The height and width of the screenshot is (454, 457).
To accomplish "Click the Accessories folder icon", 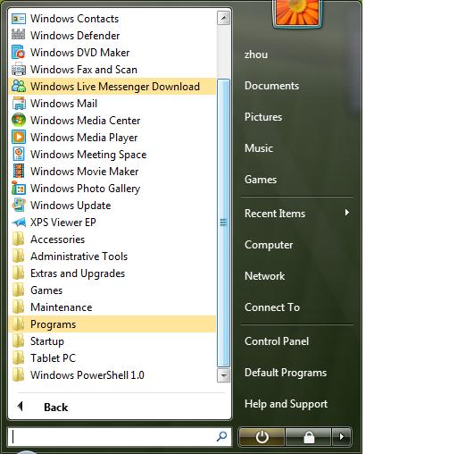I will click(19, 239).
